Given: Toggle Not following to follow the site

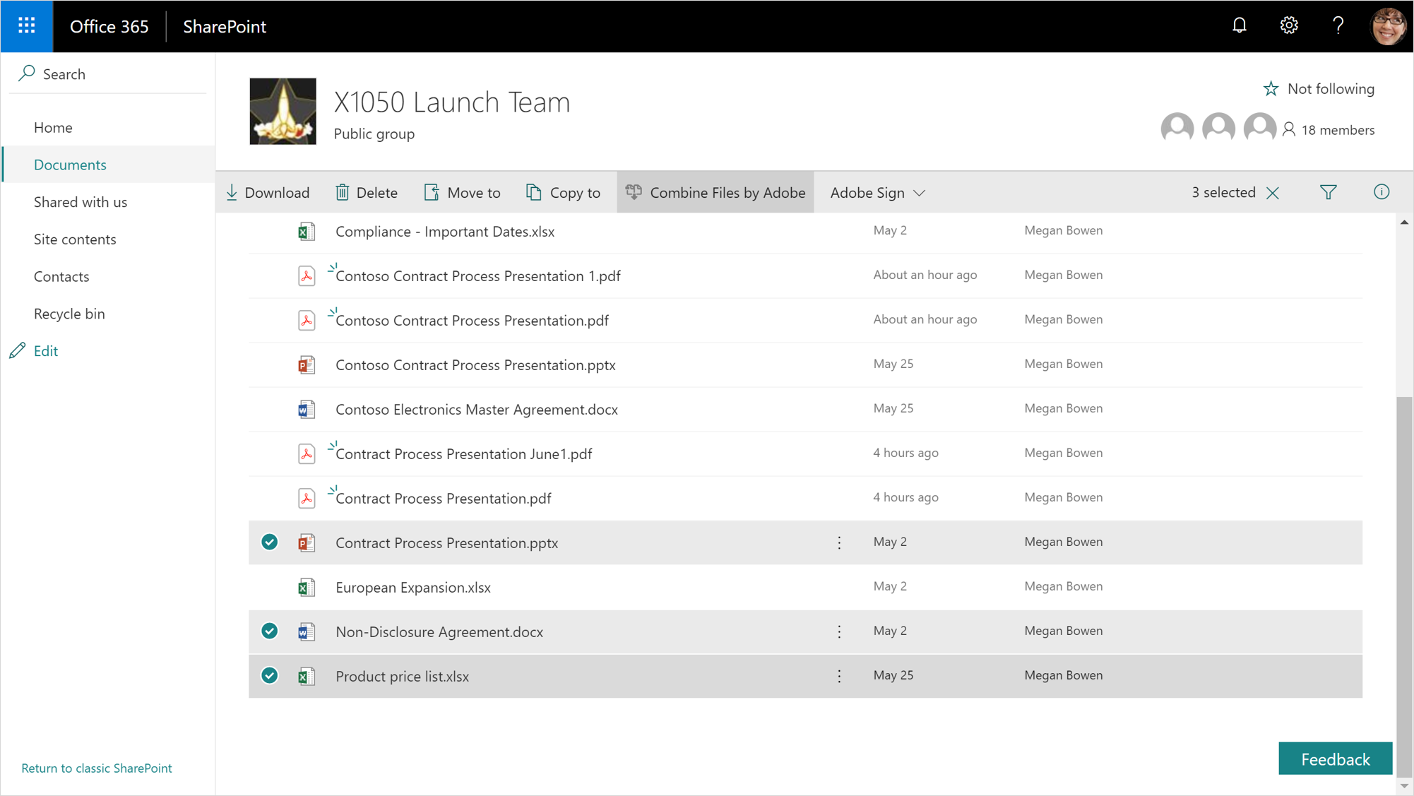Looking at the screenshot, I should 1319,88.
